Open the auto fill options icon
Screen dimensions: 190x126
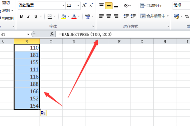click(x=43, y=113)
